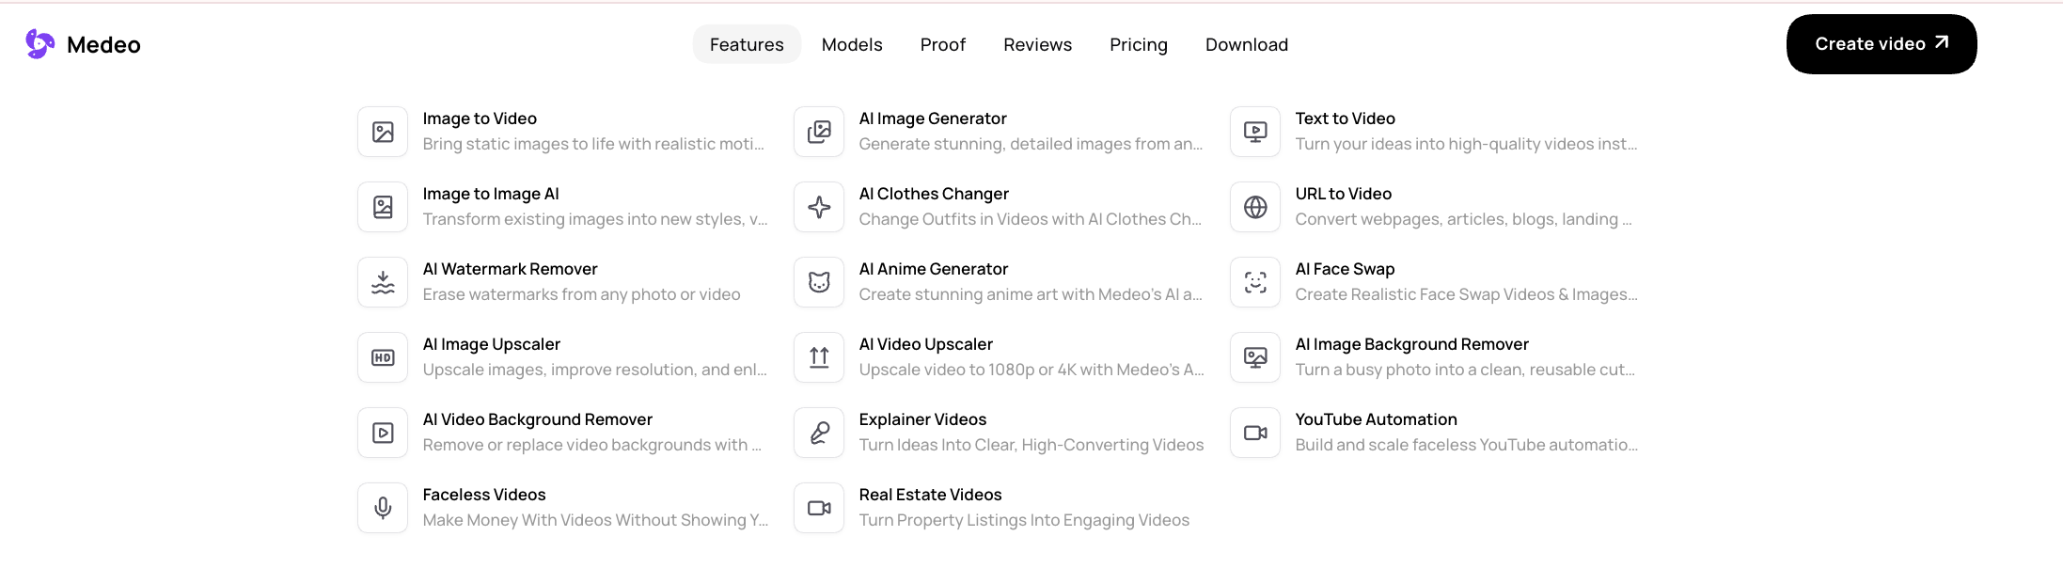Image resolution: width=2063 pixels, height=568 pixels.
Task: Select the Real Estate Videos entry
Action: [x=1000, y=508]
